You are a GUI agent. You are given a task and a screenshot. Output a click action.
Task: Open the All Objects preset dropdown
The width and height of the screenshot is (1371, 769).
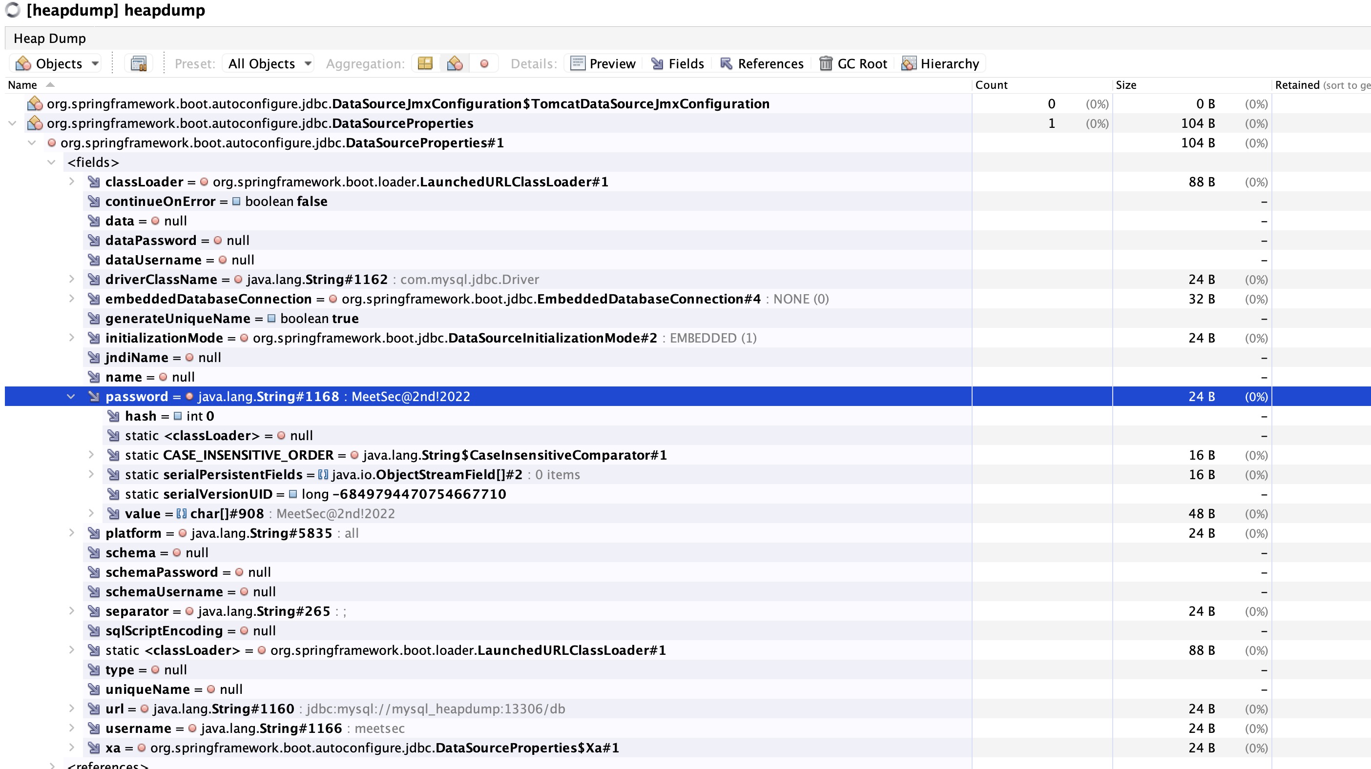(x=269, y=64)
